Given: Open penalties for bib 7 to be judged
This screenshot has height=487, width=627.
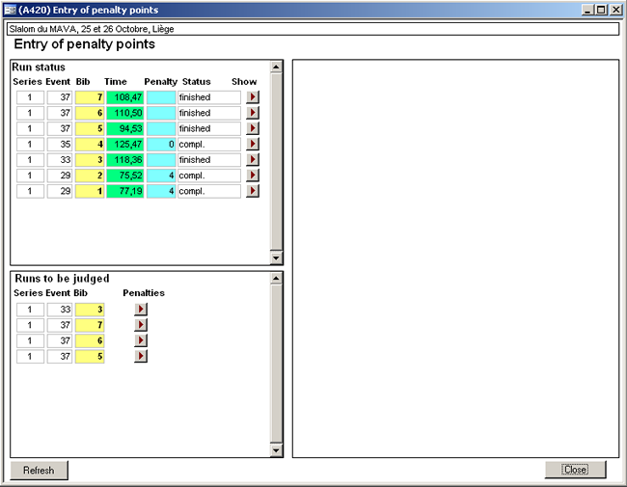Looking at the screenshot, I should click(141, 325).
